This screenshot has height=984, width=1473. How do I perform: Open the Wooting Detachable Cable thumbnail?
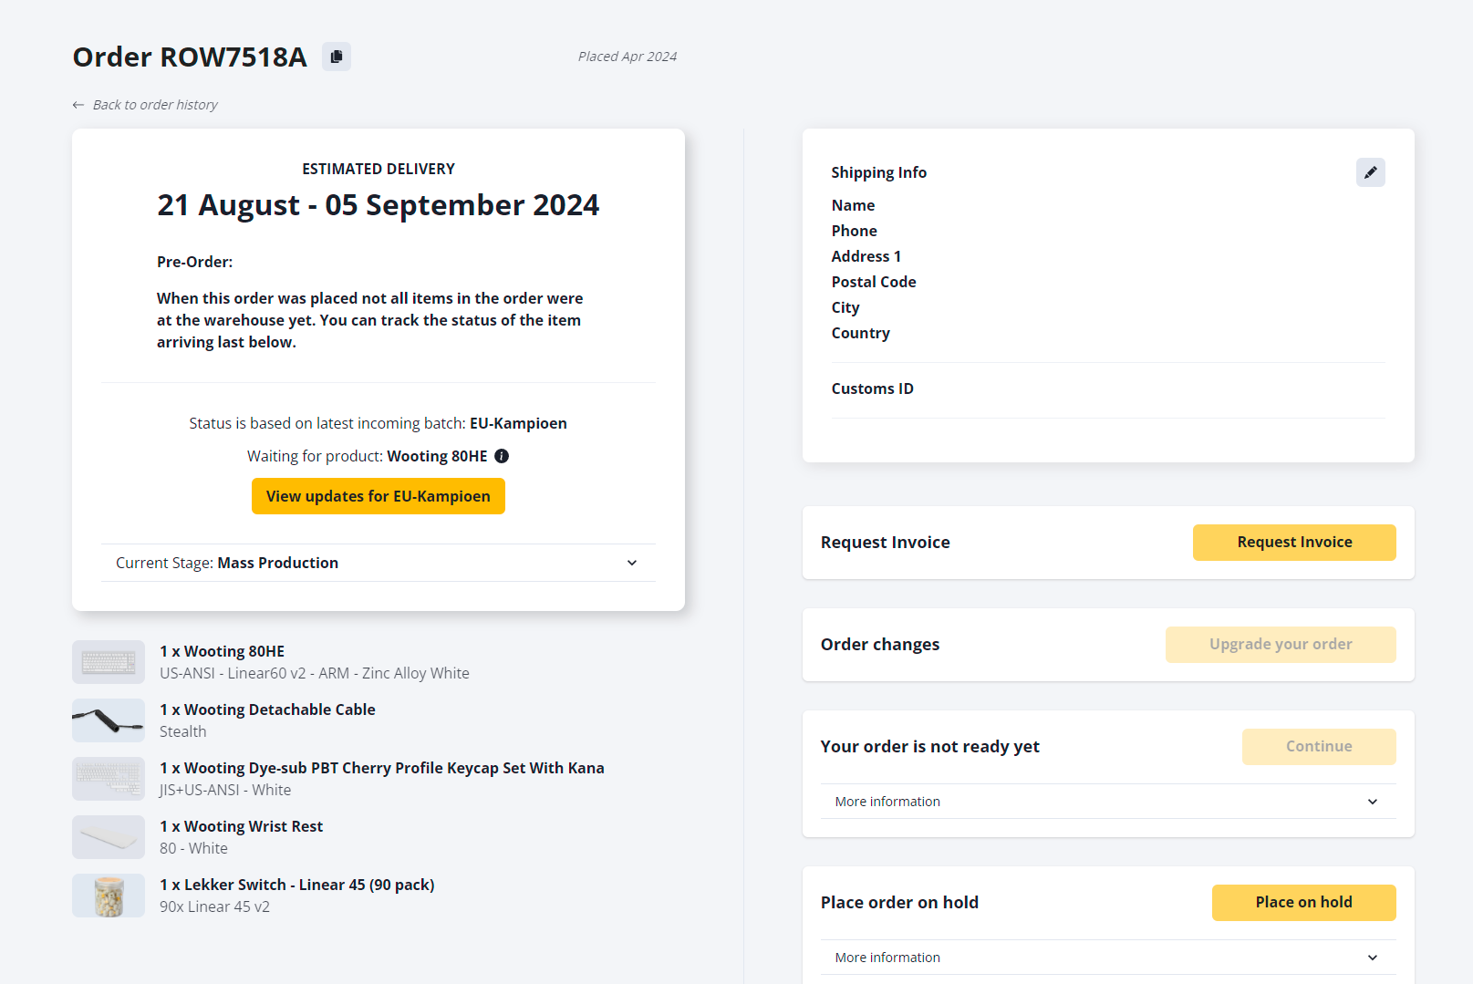click(x=109, y=720)
